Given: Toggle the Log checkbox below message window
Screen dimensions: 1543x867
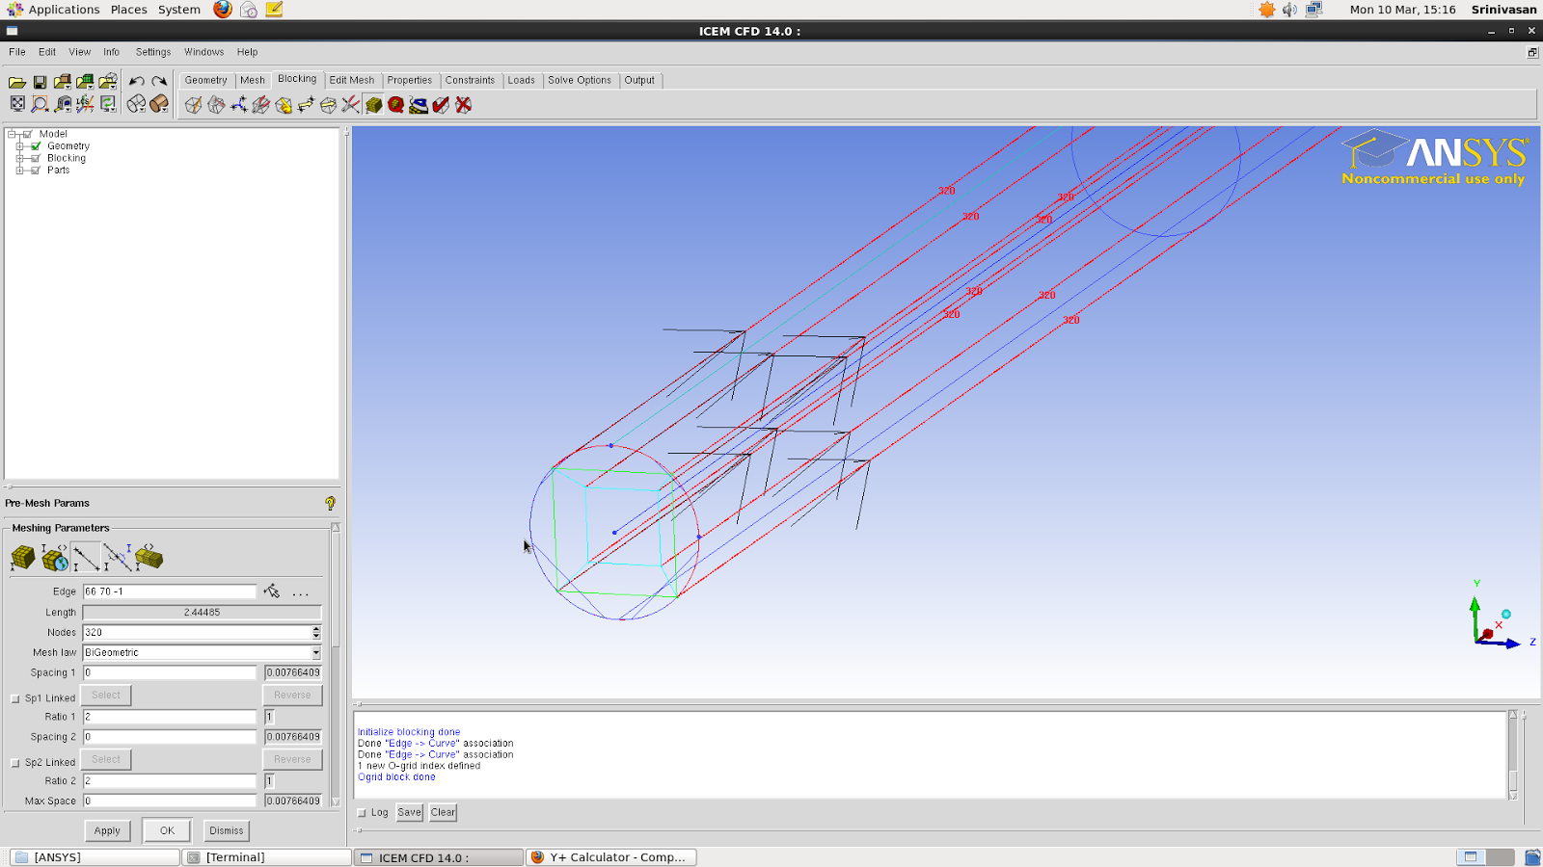Looking at the screenshot, I should (x=363, y=812).
